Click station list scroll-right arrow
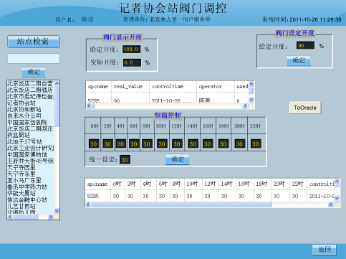 [51, 217]
